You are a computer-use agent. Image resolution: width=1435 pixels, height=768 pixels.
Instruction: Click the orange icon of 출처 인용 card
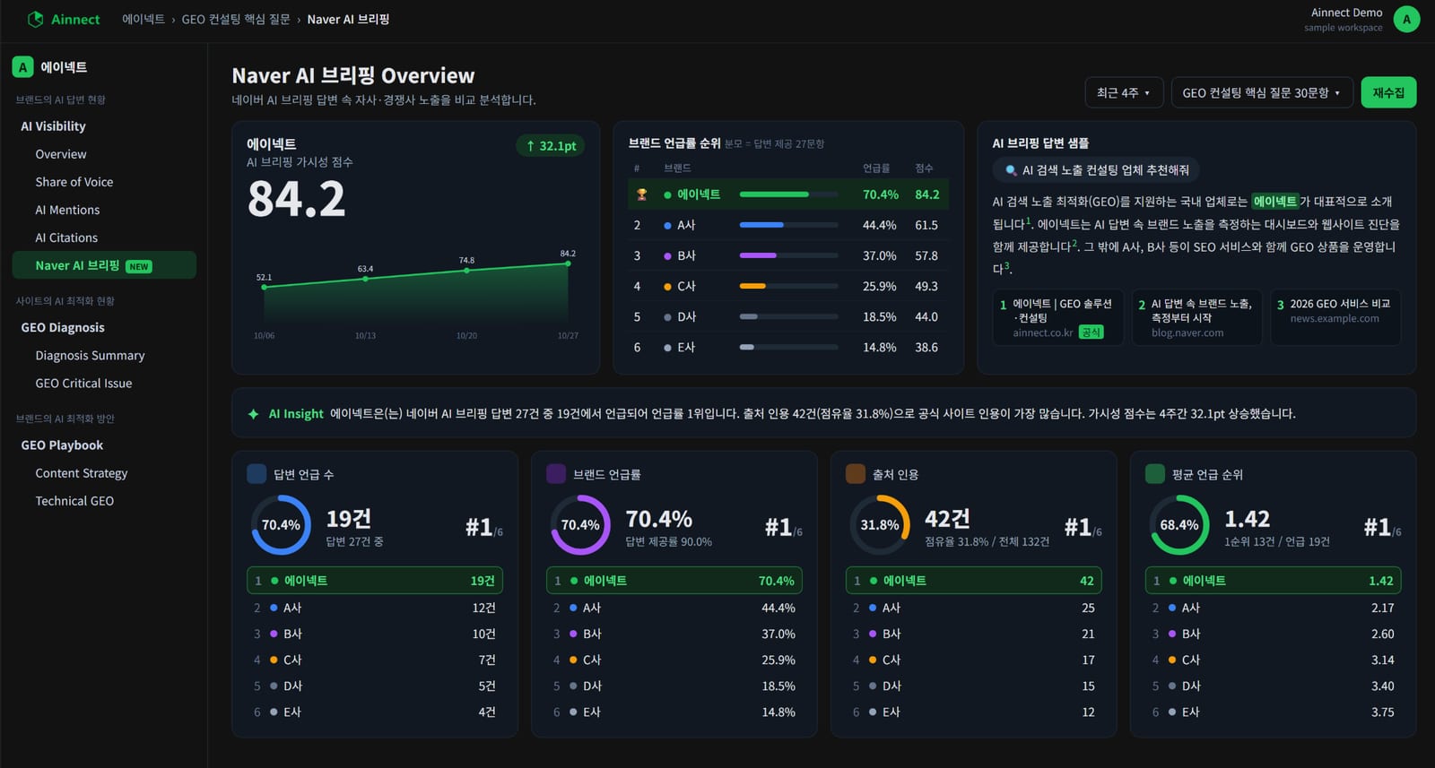[856, 474]
